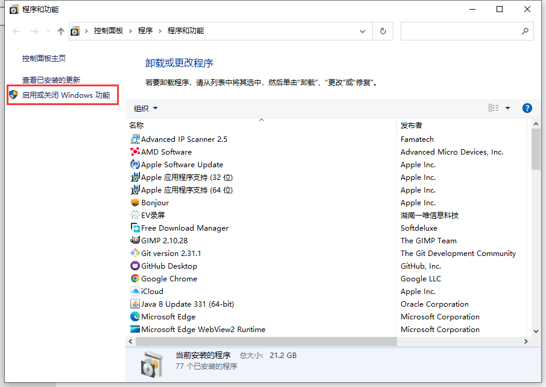Click the refresh button in address bar
546x387 pixels.
click(x=383, y=31)
